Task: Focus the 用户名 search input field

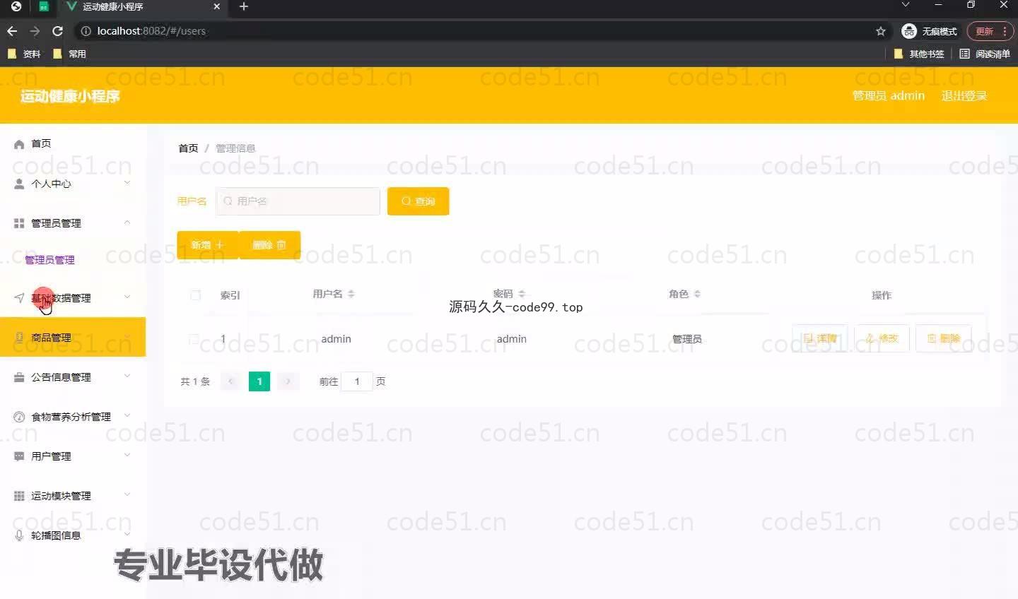Action: pyautogui.click(x=298, y=201)
